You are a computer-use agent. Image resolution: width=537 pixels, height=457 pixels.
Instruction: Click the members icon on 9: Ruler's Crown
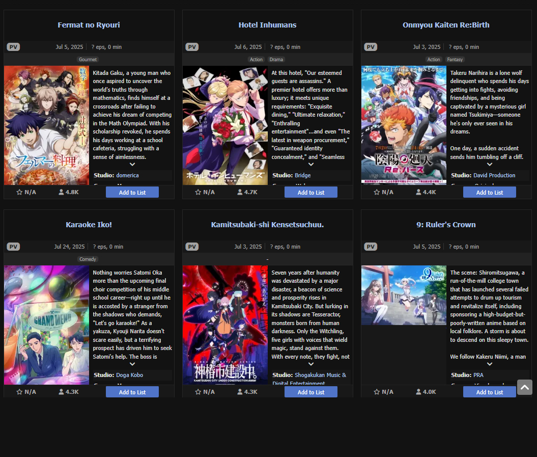pyautogui.click(x=418, y=392)
